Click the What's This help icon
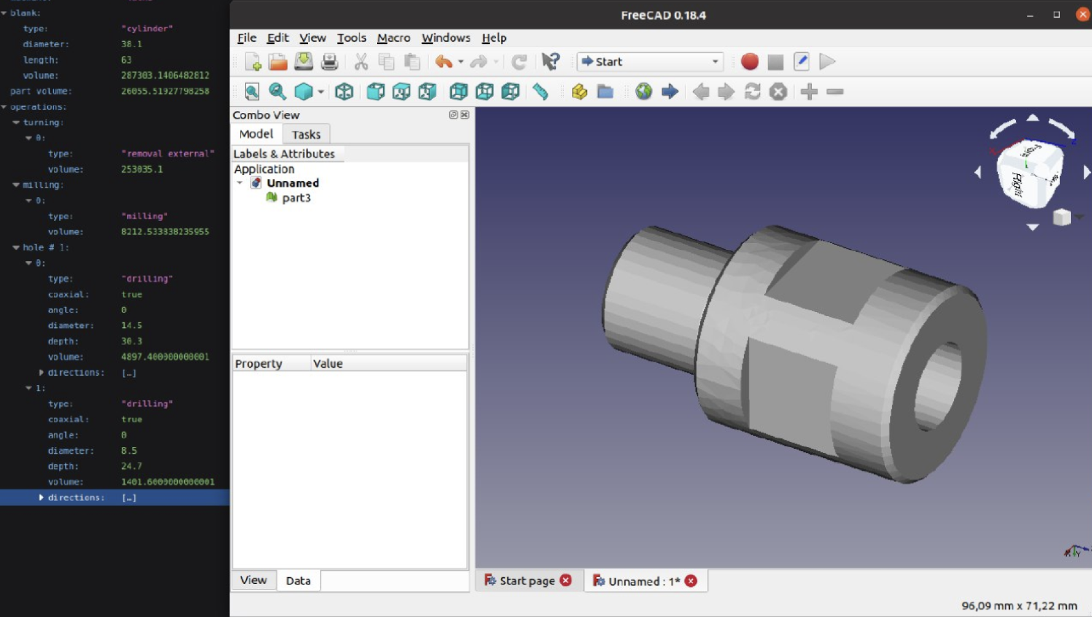 click(x=551, y=61)
